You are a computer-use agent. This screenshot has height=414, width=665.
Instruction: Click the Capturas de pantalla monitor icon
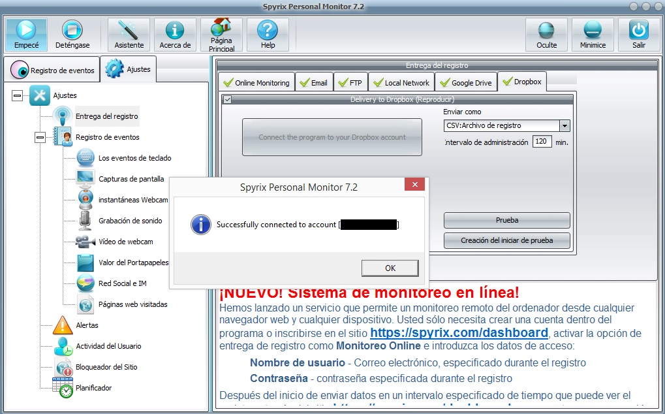(x=85, y=178)
